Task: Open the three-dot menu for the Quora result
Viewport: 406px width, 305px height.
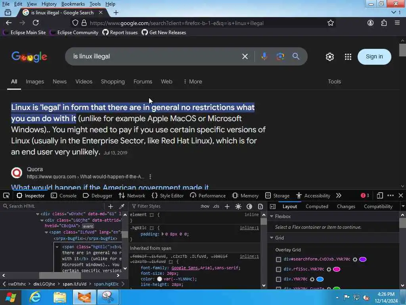Action: [x=150, y=177]
